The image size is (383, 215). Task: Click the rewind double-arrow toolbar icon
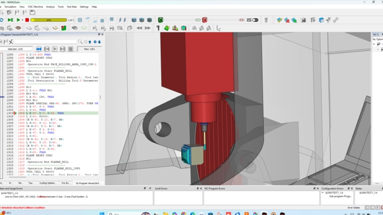[x=139, y=28]
